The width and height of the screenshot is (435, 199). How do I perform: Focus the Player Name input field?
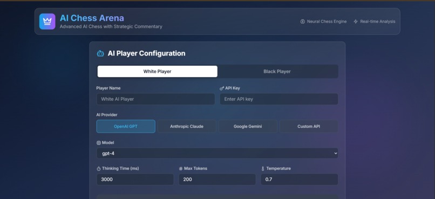155,99
